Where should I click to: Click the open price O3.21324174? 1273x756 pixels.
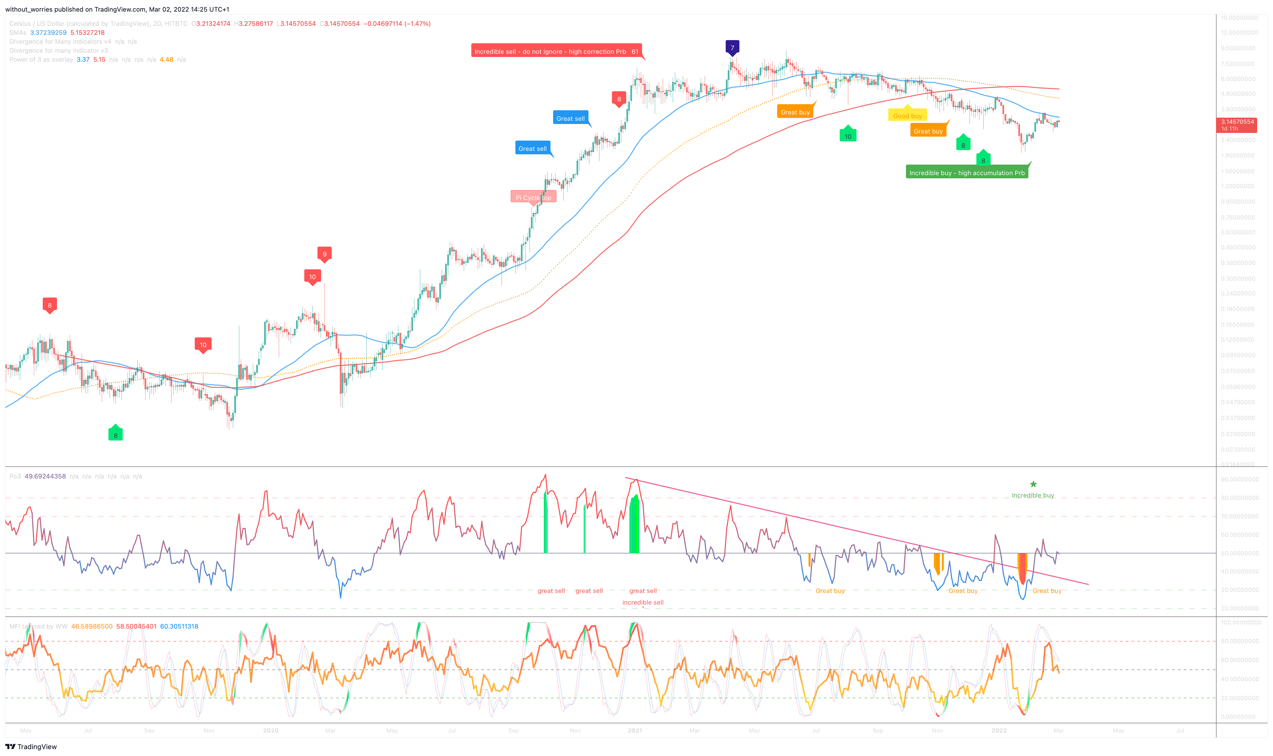[x=211, y=23]
